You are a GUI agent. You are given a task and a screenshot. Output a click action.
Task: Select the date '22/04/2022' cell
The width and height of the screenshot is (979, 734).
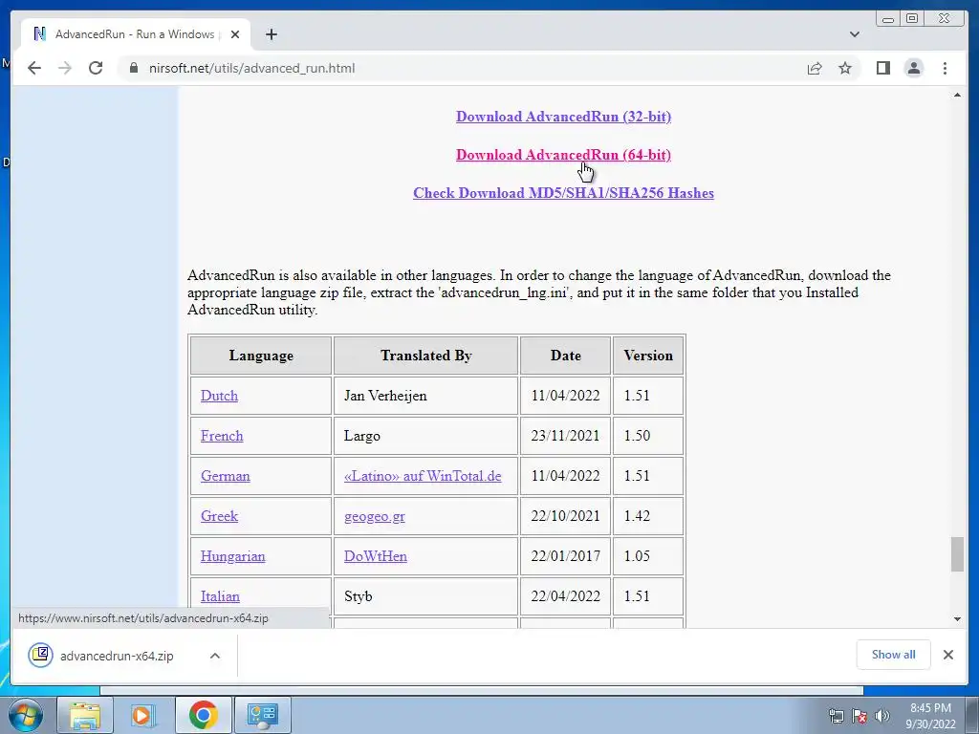pos(565,596)
